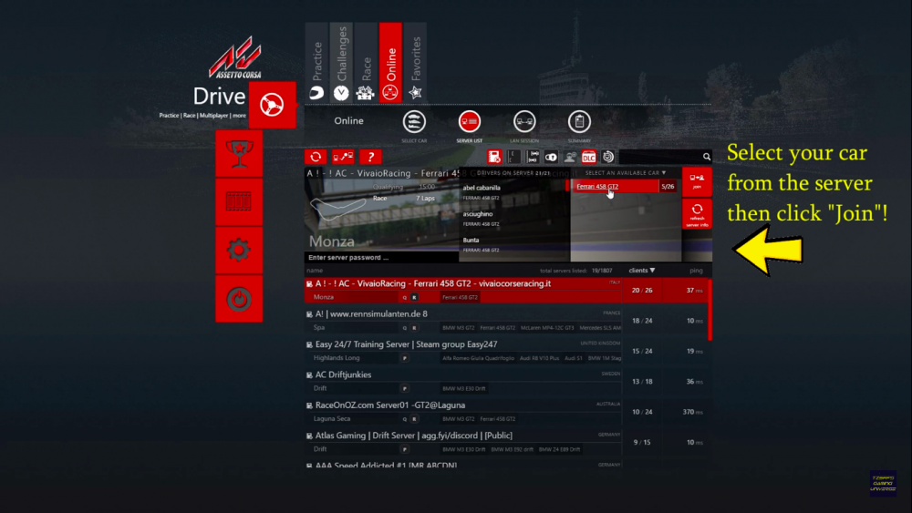Image resolution: width=912 pixels, height=513 pixels.
Task: Toggle the friends filter icon
Action: click(570, 157)
